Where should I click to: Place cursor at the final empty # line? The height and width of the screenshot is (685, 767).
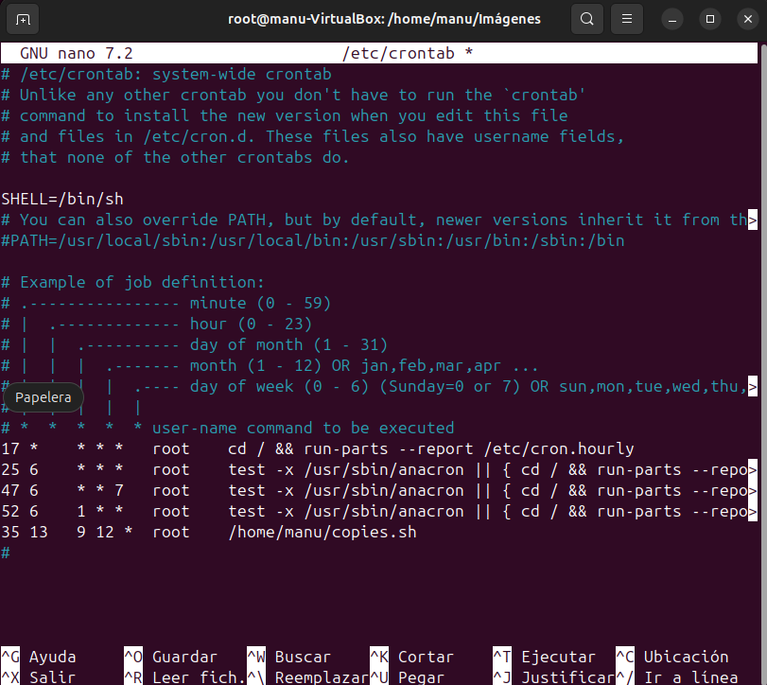6,553
